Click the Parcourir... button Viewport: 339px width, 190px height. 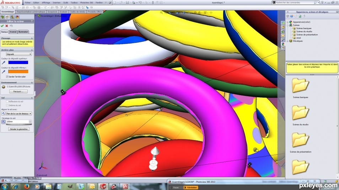(x=18, y=91)
